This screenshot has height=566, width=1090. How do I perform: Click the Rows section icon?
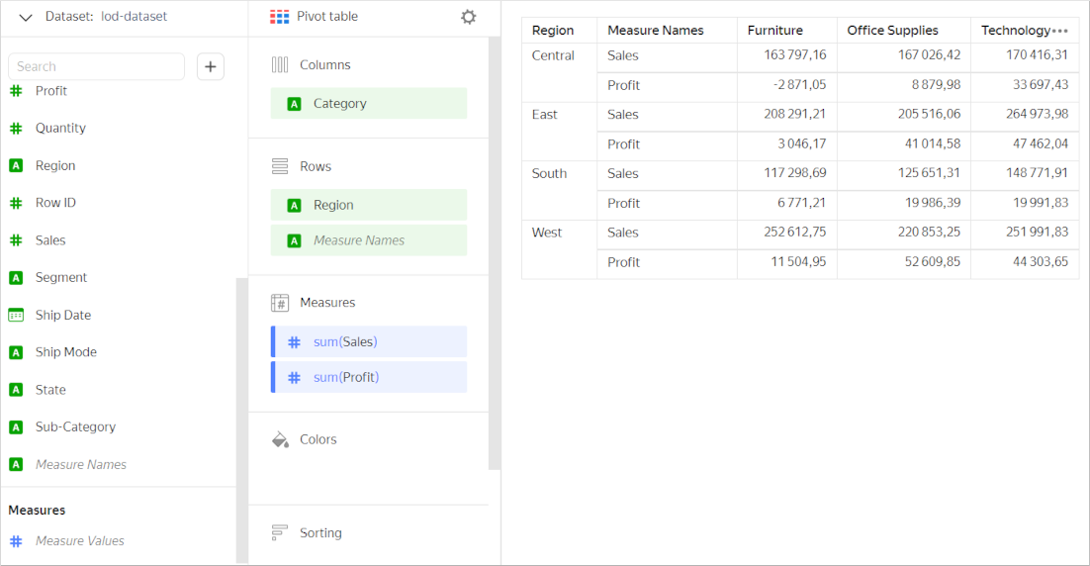pos(280,166)
